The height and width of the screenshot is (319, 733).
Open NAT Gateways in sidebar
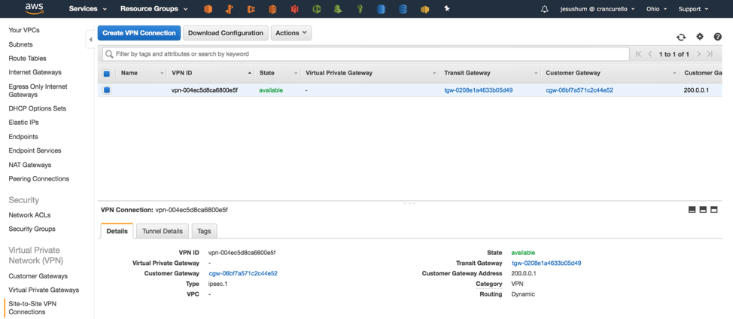[x=30, y=165]
